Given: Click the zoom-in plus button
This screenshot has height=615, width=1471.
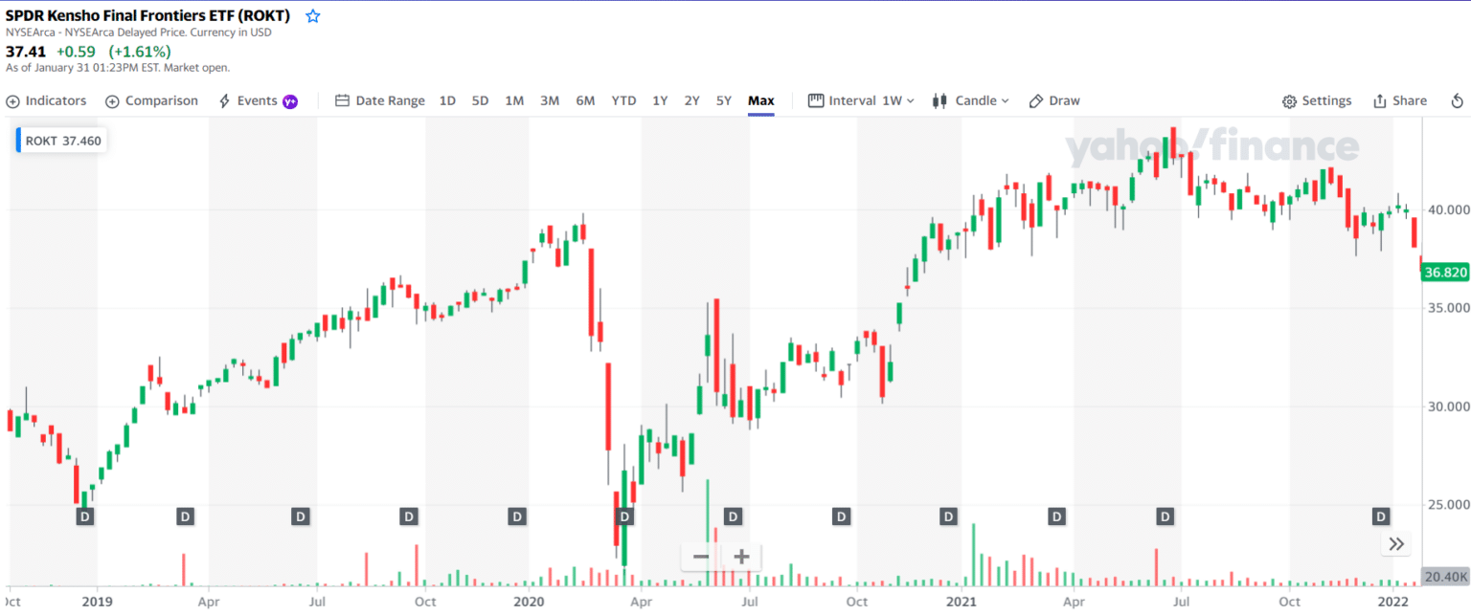Looking at the screenshot, I should (x=739, y=556).
